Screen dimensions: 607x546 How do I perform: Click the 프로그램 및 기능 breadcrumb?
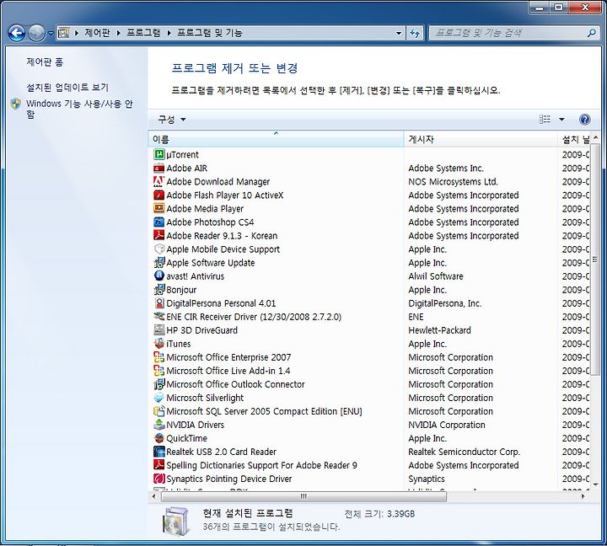209,33
